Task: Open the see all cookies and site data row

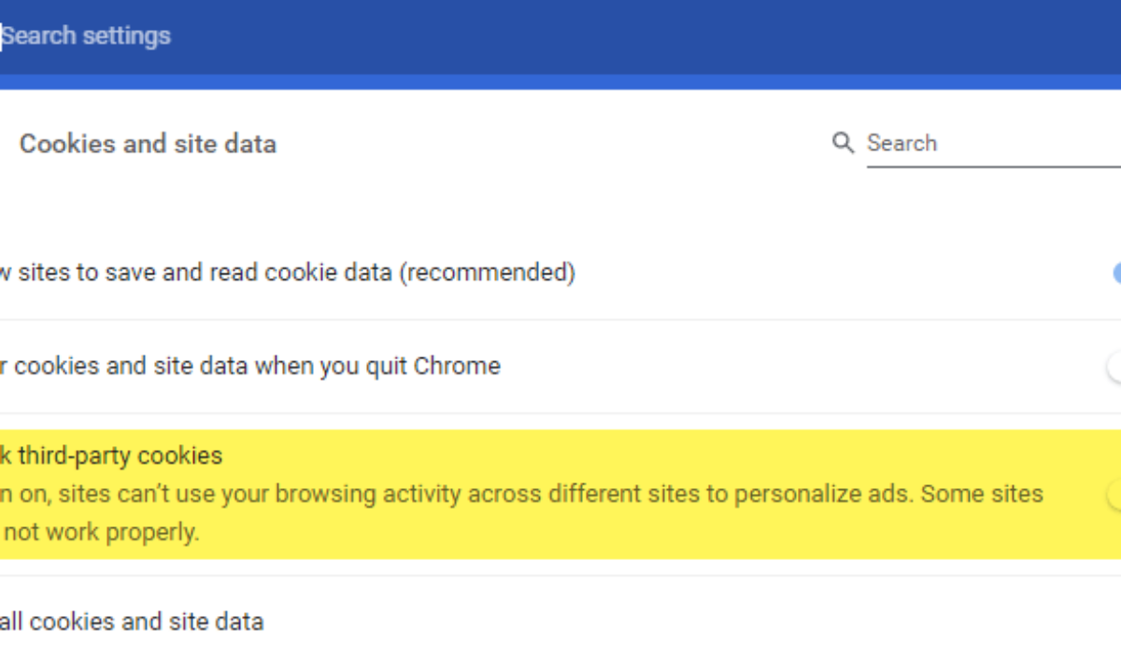Action: point(132,622)
